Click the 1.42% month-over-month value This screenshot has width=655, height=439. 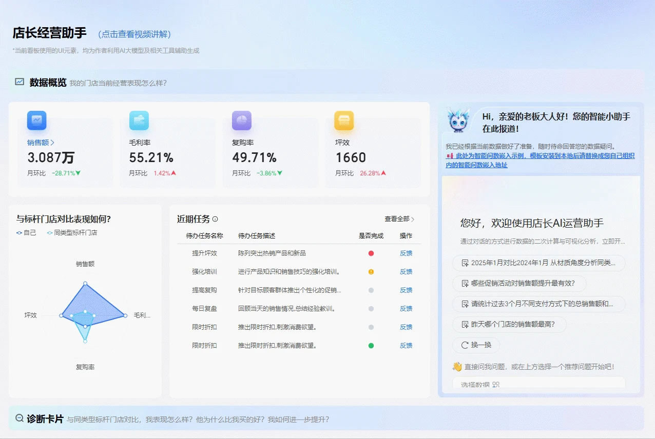[x=162, y=173]
